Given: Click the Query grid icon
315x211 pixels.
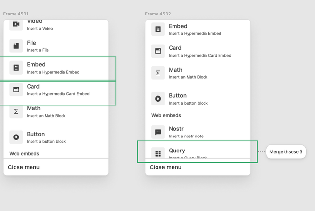Looking at the screenshot, I should coord(158,153).
